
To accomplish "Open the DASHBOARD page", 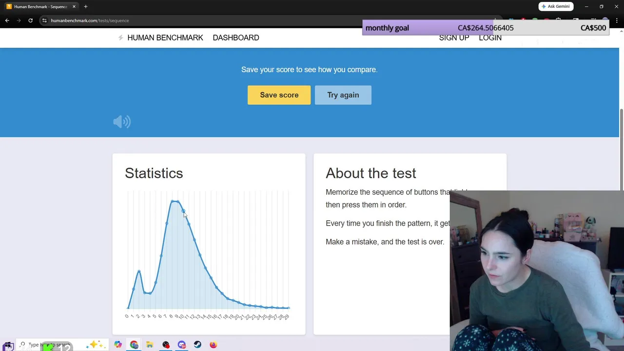I will coord(236,38).
